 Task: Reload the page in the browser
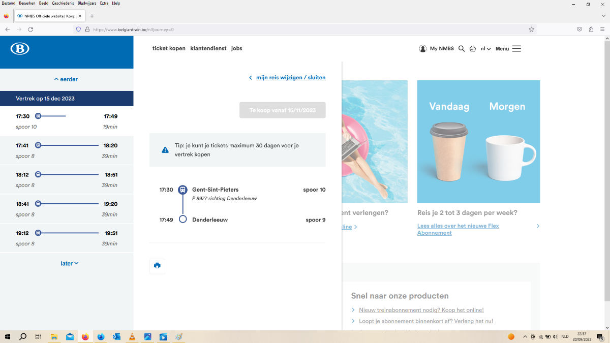click(30, 29)
